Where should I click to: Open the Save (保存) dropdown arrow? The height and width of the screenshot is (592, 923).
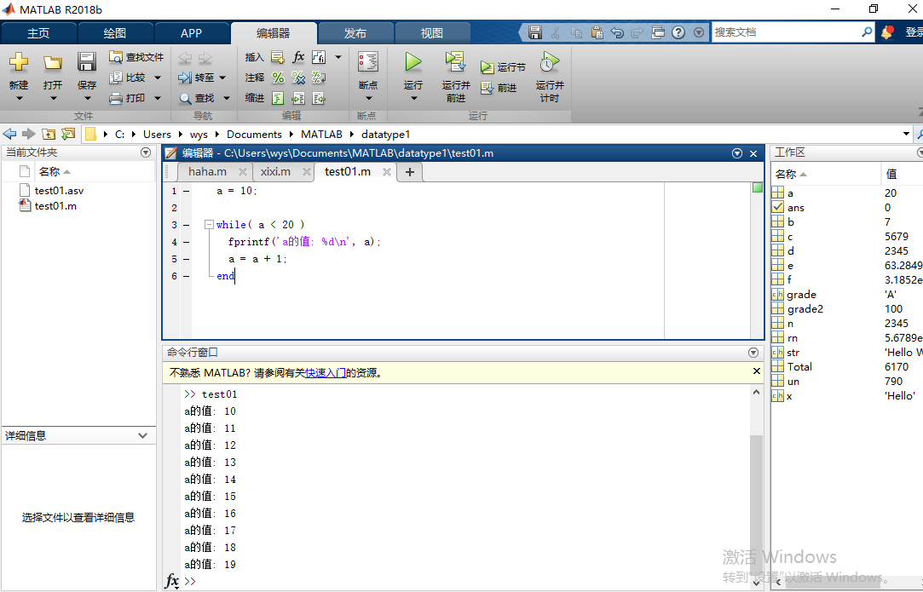pos(87,98)
